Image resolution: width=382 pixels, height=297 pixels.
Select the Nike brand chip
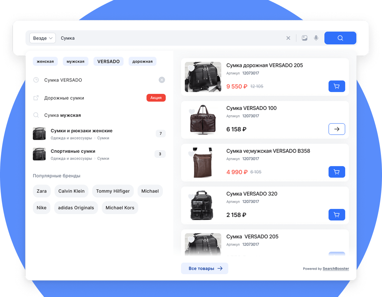tap(42, 208)
